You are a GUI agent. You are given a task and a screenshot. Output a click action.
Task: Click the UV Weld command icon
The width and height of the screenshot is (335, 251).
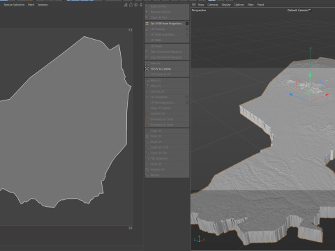(147, 40)
